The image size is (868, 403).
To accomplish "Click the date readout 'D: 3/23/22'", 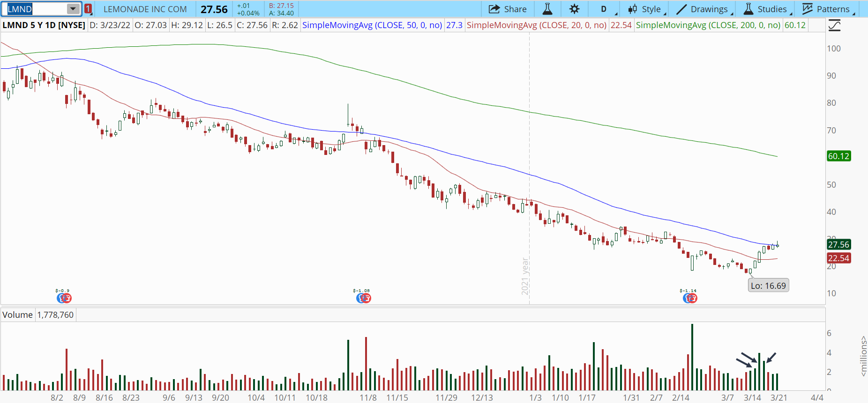I will pos(110,25).
